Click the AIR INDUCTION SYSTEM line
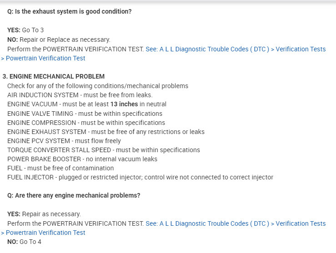The width and height of the screenshot is (336, 253). pos(80,95)
